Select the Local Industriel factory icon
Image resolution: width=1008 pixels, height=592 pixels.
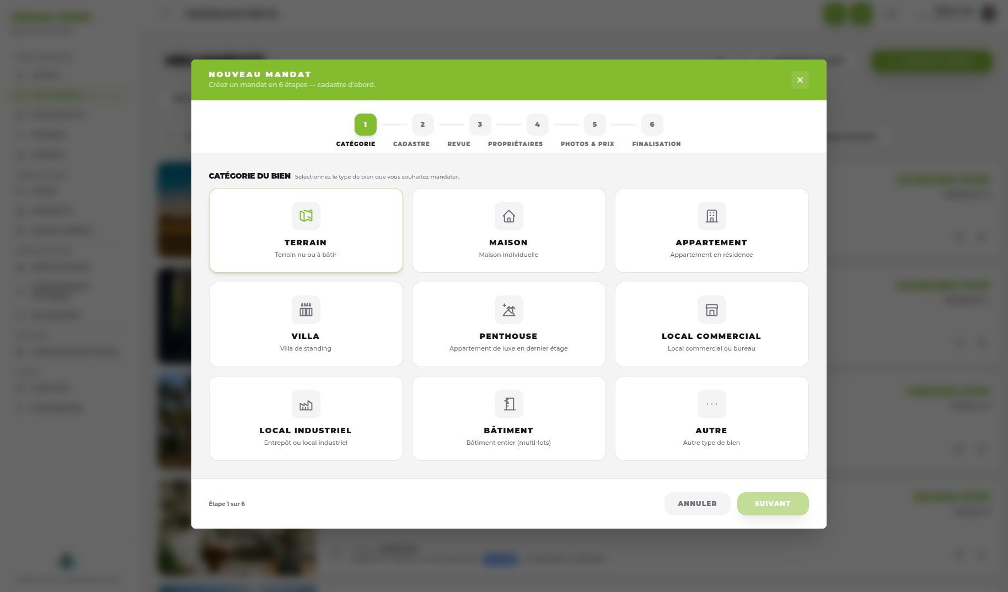click(x=306, y=404)
